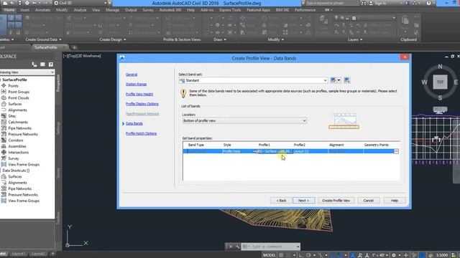Open Profile View Height page

(x=139, y=94)
